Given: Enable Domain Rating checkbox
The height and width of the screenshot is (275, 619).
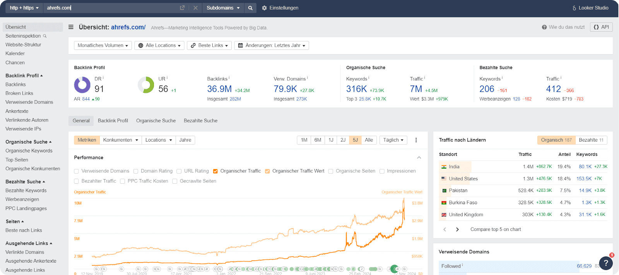Looking at the screenshot, I should [136, 171].
